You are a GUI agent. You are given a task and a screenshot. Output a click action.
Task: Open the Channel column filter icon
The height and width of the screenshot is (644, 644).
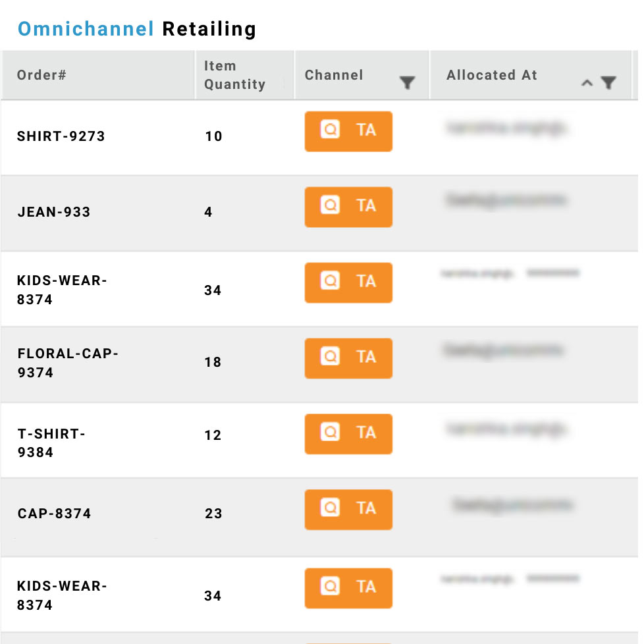point(407,82)
